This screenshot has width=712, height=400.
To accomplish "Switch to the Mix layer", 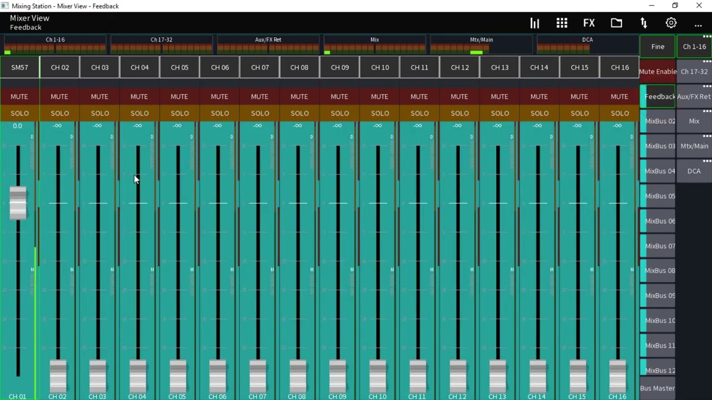I will point(694,121).
